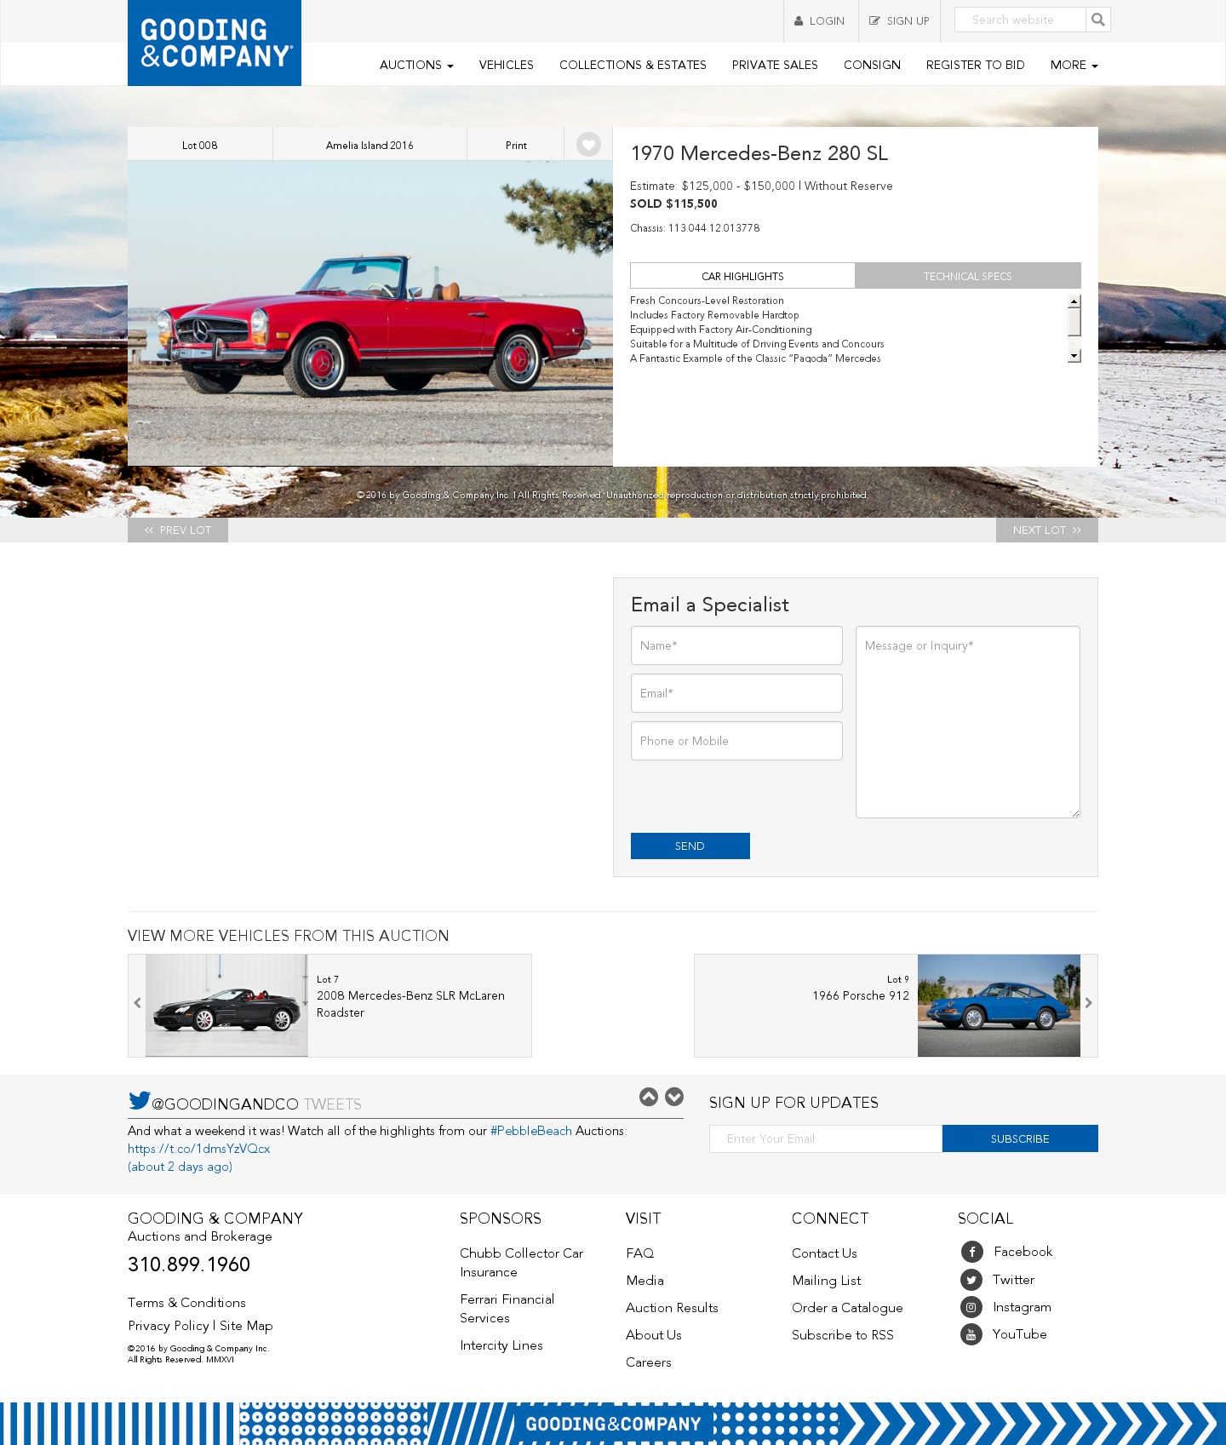This screenshot has width=1226, height=1445.
Task: Go to NEXT LOT
Action: (1047, 530)
